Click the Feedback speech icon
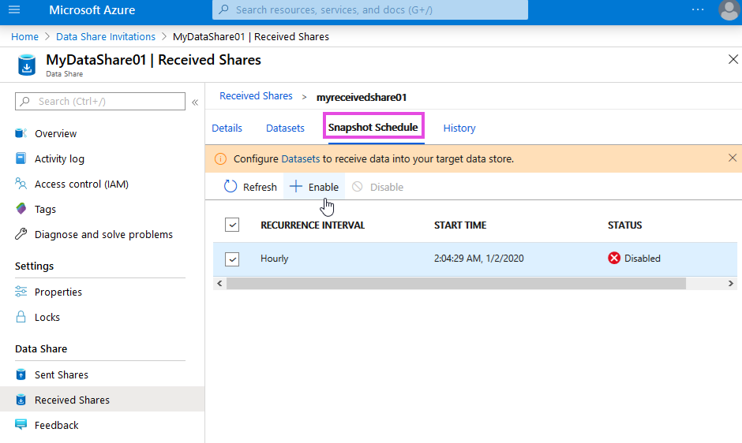 (21, 425)
